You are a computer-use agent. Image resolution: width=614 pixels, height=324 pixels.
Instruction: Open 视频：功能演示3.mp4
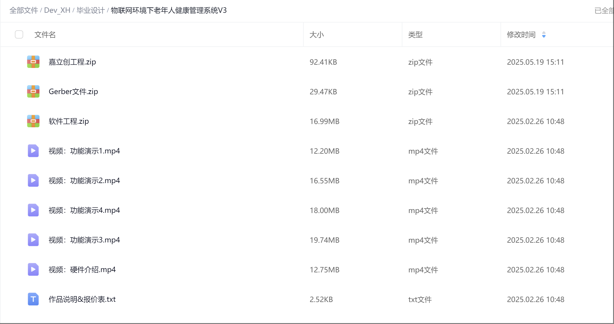(x=84, y=240)
